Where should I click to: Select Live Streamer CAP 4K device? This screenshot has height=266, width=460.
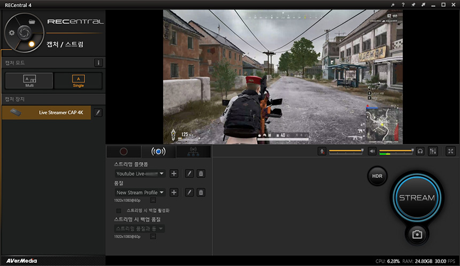(47, 112)
